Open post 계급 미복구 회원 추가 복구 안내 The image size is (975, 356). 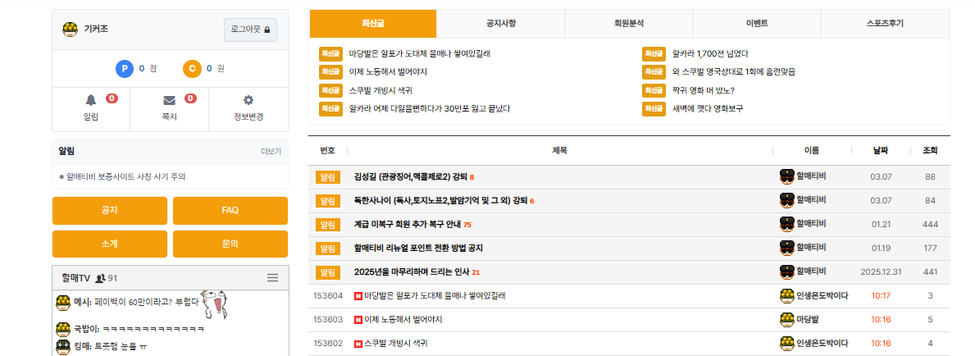point(407,225)
